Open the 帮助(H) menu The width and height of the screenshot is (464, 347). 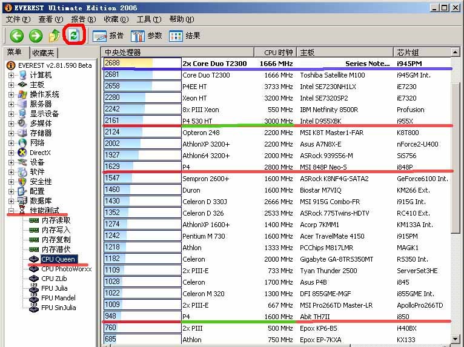[x=181, y=19]
